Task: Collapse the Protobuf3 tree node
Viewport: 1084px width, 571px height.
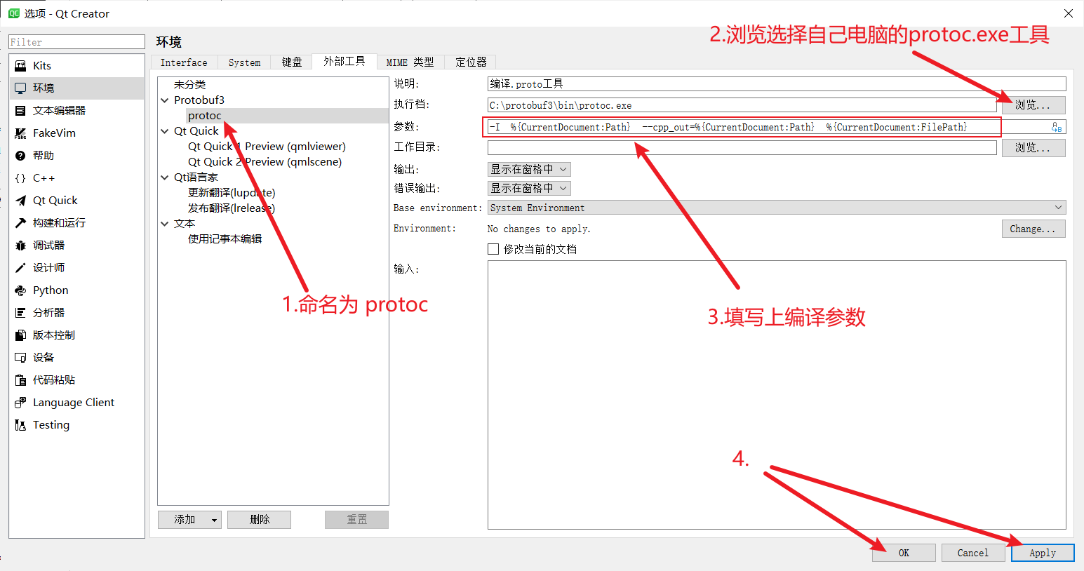Action: 165,100
